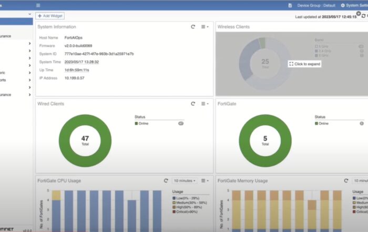Toggle High(60% - 89%) CPU legend item
This screenshot has height=232, width=368.
(187, 207)
